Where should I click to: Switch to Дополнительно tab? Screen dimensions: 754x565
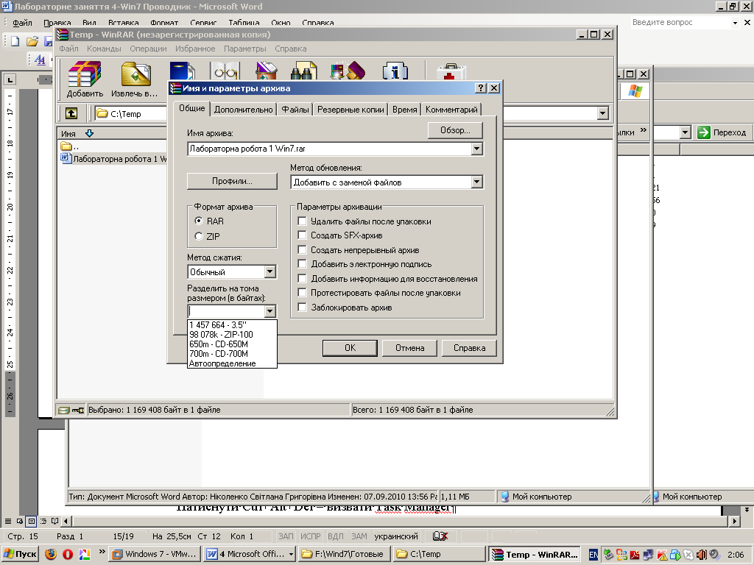coord(243,110)
